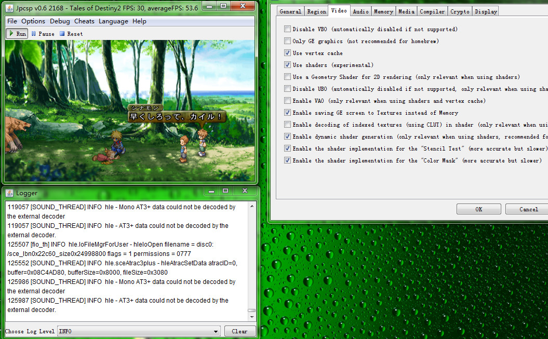Confirm settings with the OK button
This screenshot has width=548, height=339.
(x=478, y=209)
